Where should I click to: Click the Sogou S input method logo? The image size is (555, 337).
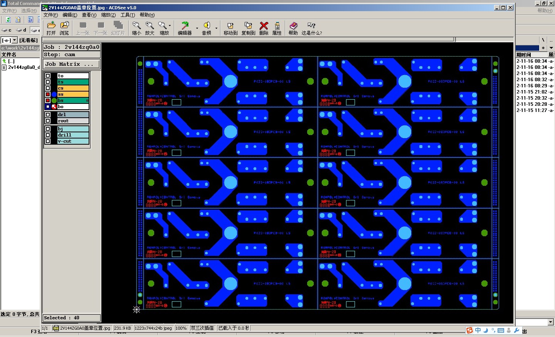[469, 330]
